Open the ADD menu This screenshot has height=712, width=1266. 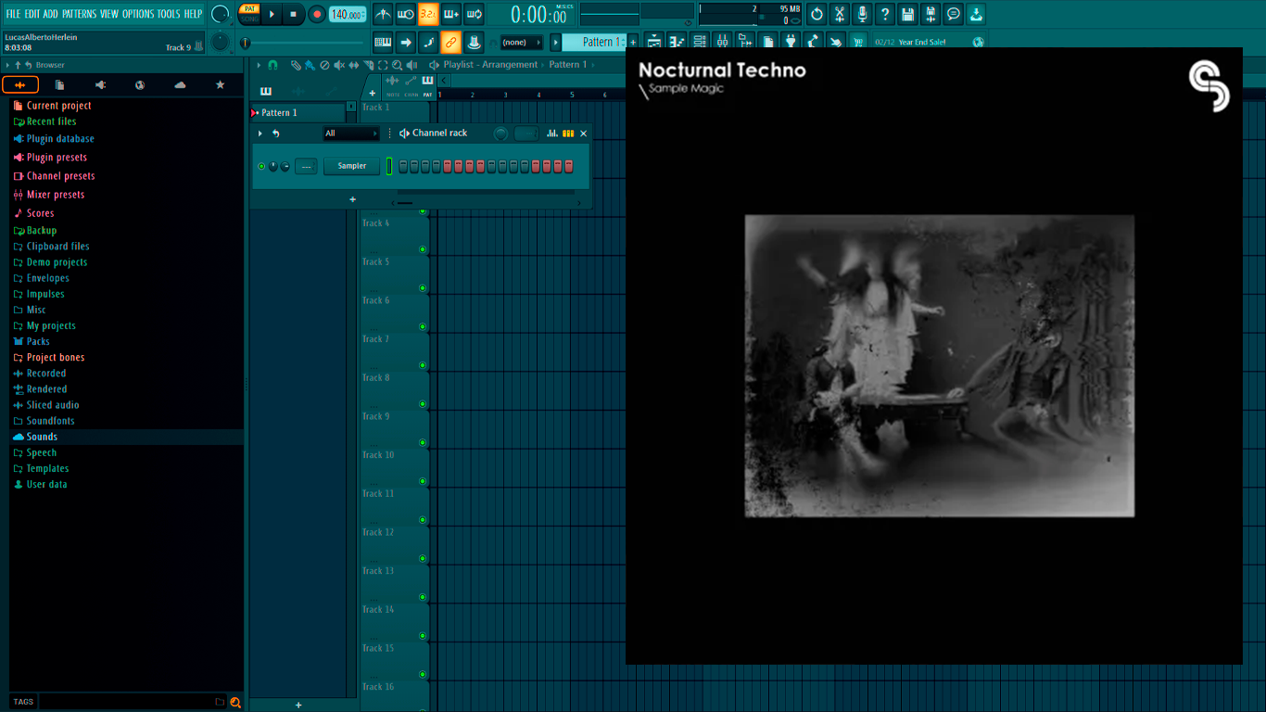coord(50,14)
